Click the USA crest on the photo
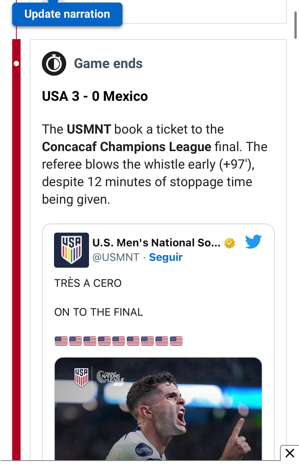This screenshot has width=299, height=464. 81,377
